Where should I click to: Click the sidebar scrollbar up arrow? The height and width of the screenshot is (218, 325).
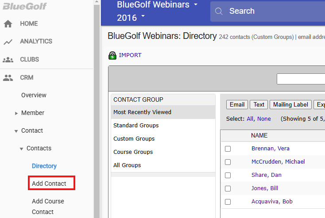[97, 2]
